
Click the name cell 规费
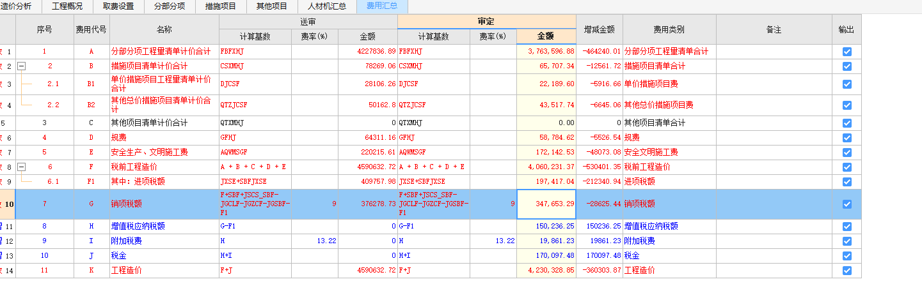point(164,138)
